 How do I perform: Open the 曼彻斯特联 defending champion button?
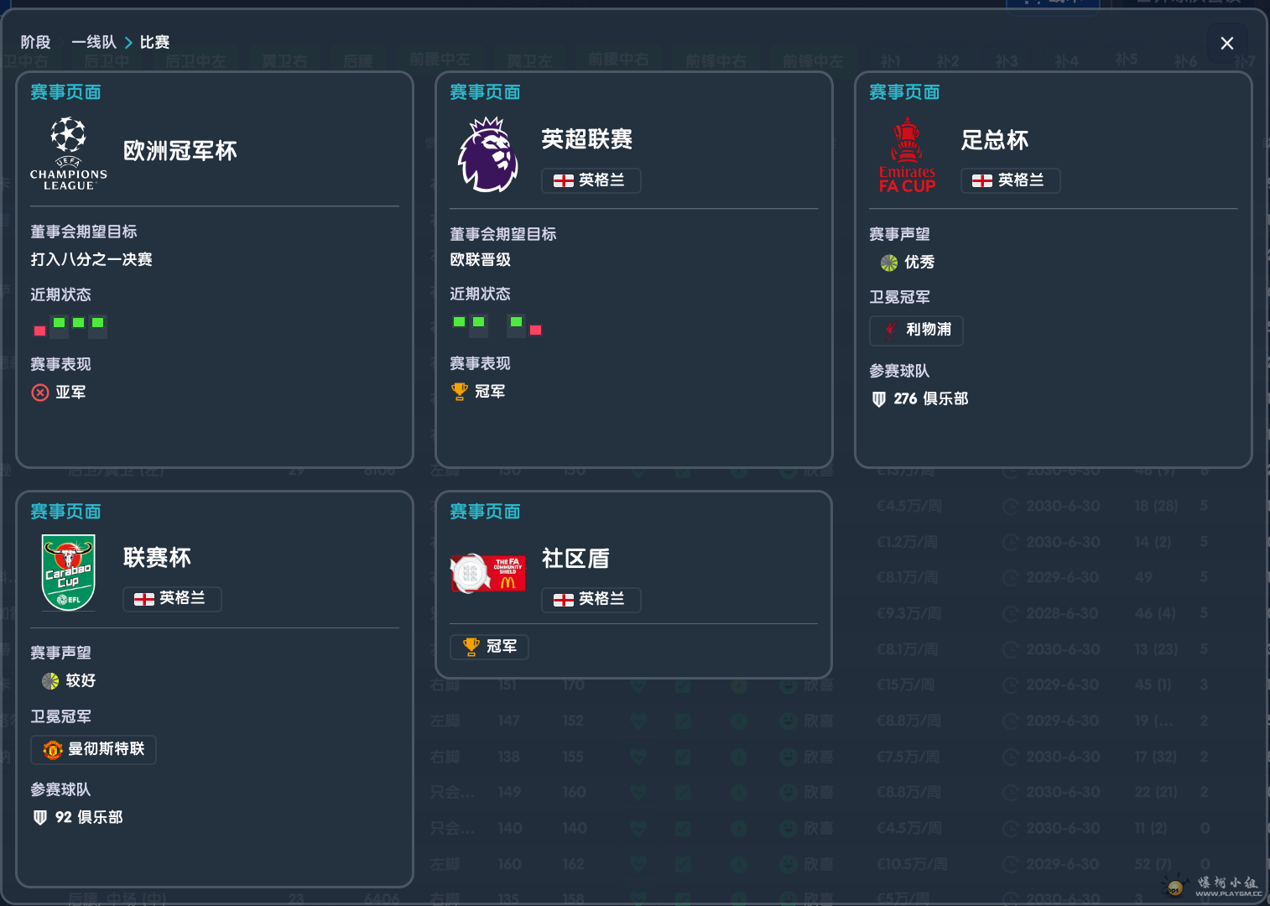(x=93, y=749)
